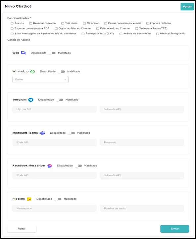Click the Web chat bubbles icon

tap(23, 53)
